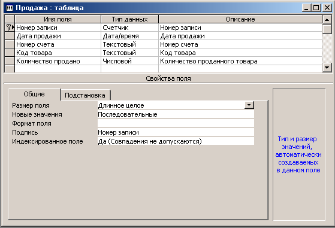Click the scroll up arrow of field list
Screen dimensions: 335x228
[x=327, y=20]
